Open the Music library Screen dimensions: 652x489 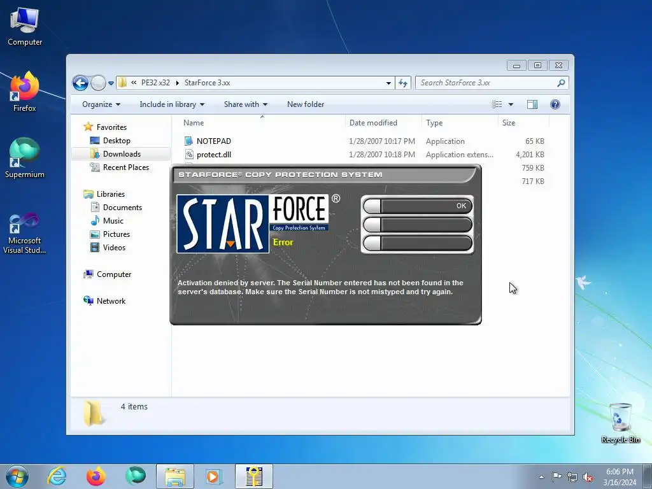(113, 221)
